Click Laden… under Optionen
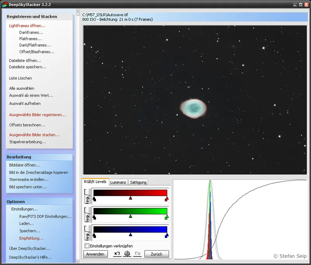The image size is (311, 265). click(x=26, y=224)
